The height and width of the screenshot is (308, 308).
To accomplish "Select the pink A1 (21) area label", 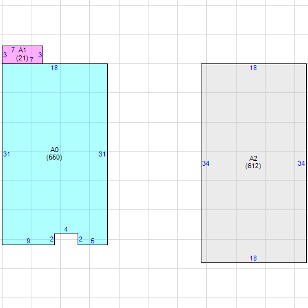I will point(22,54).
